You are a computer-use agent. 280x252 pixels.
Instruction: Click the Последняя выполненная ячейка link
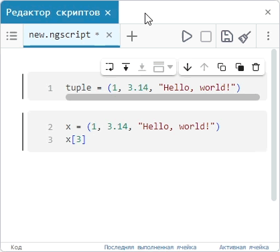pos(150,247)
